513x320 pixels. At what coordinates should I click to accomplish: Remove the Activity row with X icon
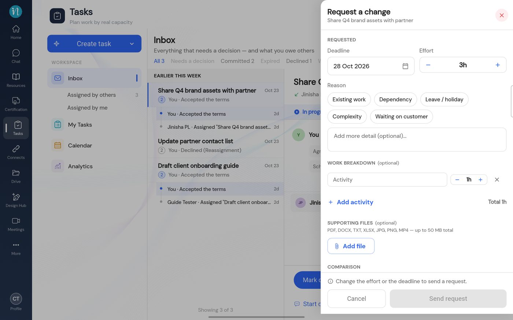(x=497, y=180)
